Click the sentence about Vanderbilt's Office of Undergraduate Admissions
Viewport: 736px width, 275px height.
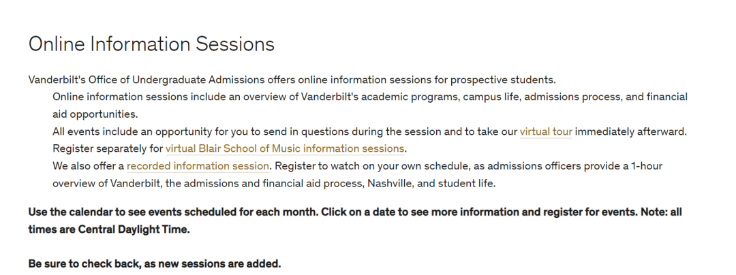pos(292,80)
